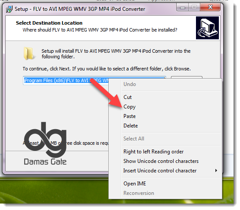The width and height of the screenshot is (240, 210).
Task: Click the disabled maximize button
Action: 194,7
